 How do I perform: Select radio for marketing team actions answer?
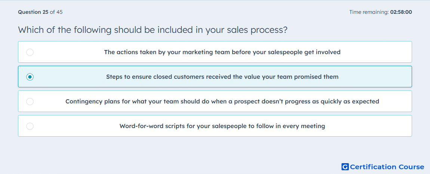[30, 52]
